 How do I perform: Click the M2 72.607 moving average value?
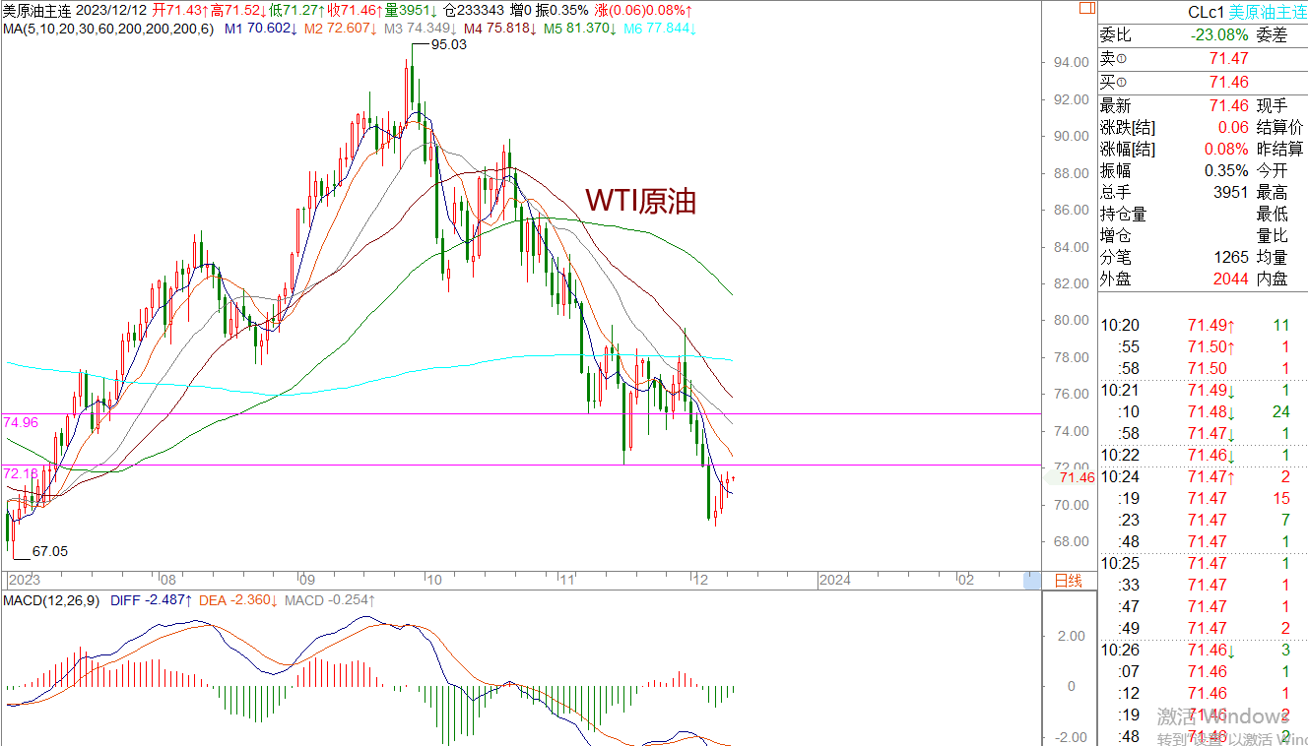pyautogui.click(x=341, y=29)
